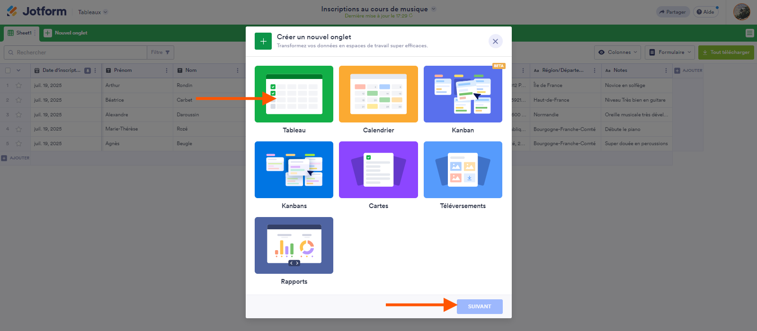The width and height of the screenshot is (757, 331).
Task: Select the Kanbans tab type card
Action: pyautogui.click(x=294, y=170)
